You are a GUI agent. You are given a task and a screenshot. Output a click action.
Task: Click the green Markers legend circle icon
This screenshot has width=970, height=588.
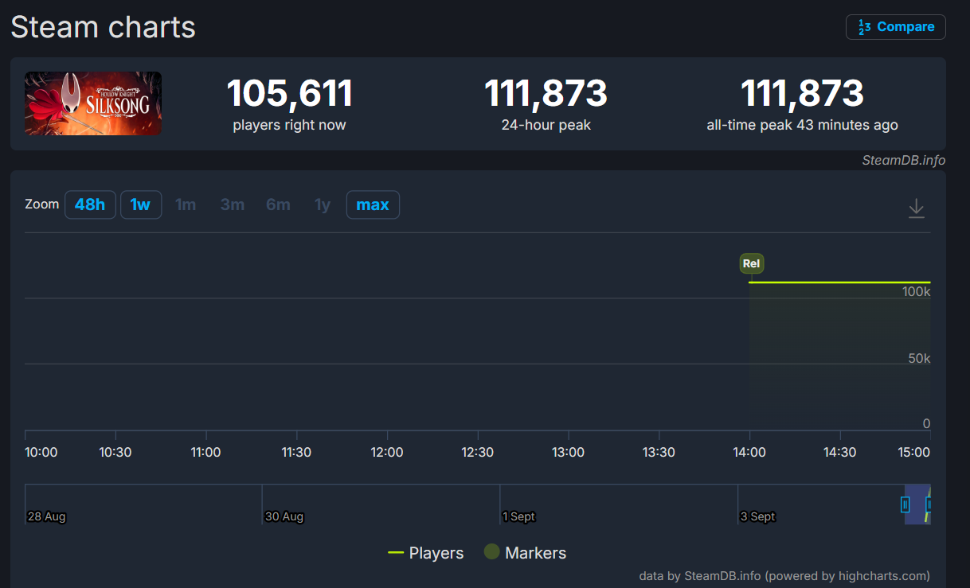point(492,552)
